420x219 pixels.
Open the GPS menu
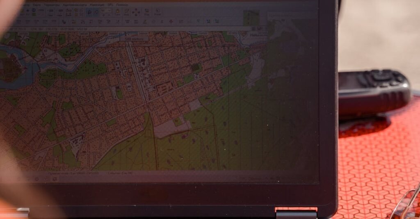coord(110,5)
